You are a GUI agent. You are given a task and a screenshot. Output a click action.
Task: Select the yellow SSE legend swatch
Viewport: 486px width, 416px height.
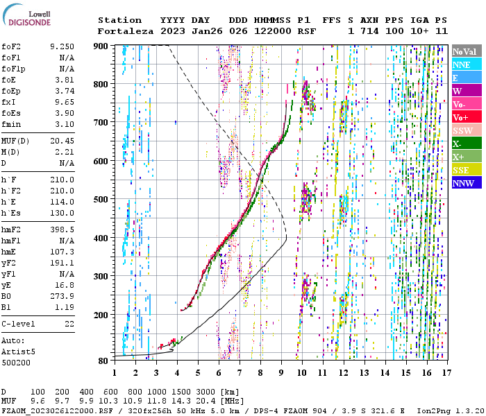(x=467, y=170)
